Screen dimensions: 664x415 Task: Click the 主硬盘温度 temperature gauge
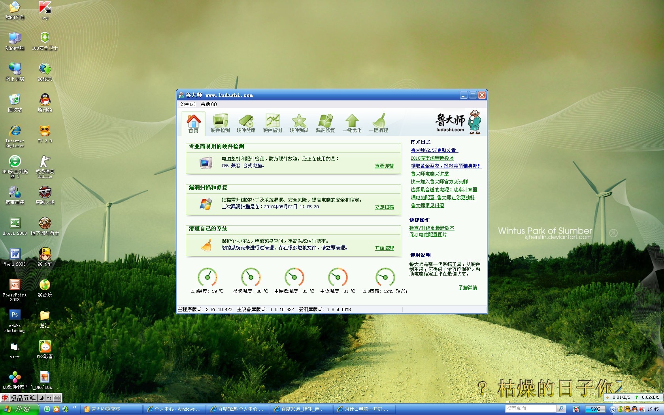point(294,277)
